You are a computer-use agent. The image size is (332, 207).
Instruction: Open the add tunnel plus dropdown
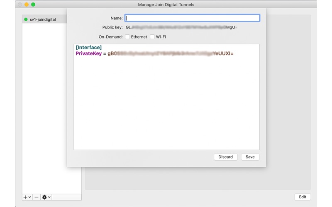(27, 197)
